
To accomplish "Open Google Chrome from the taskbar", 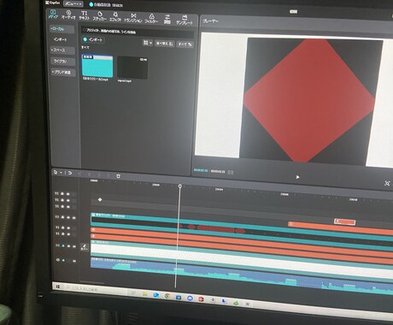I will 167,296.
